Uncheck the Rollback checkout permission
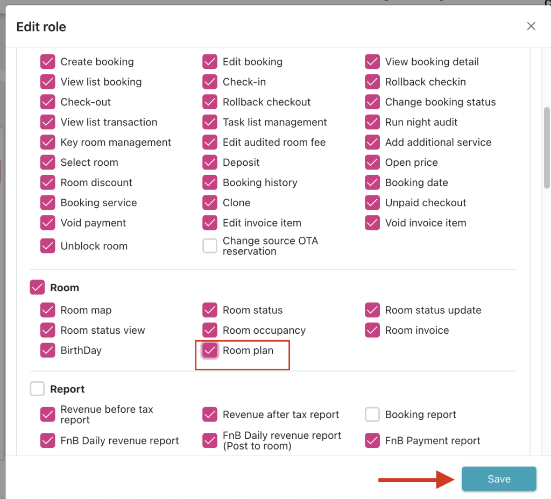This screenshot has height=499, width=551. coord(210,102)
